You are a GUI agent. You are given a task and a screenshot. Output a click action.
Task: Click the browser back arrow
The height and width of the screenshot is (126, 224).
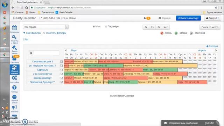(13, 8)
